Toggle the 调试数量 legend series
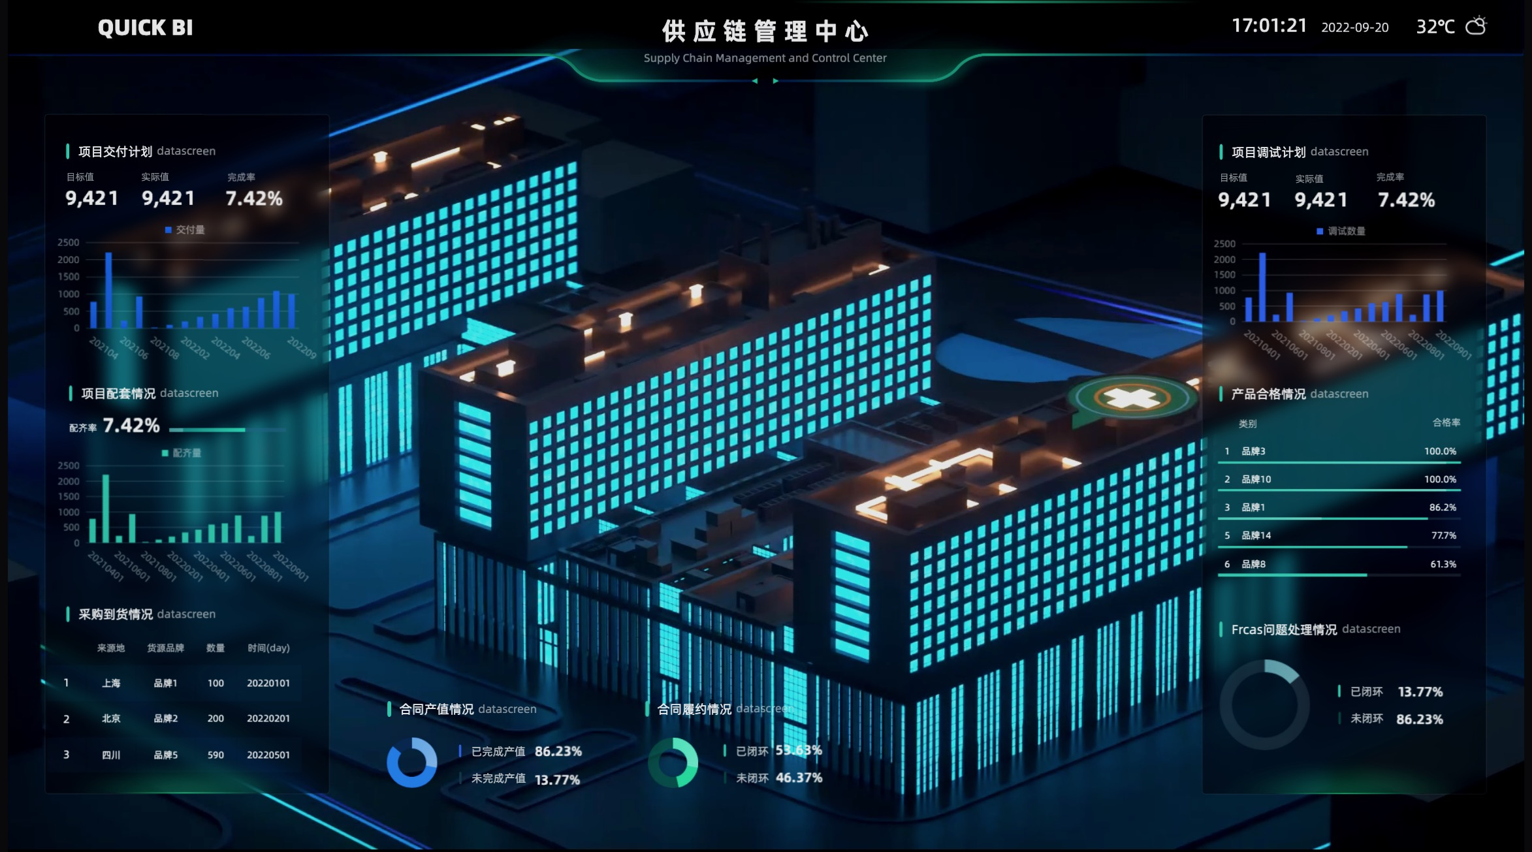 [x=1341, y=231]
